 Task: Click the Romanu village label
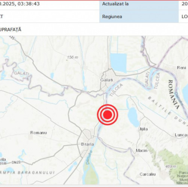coord(38,133)
